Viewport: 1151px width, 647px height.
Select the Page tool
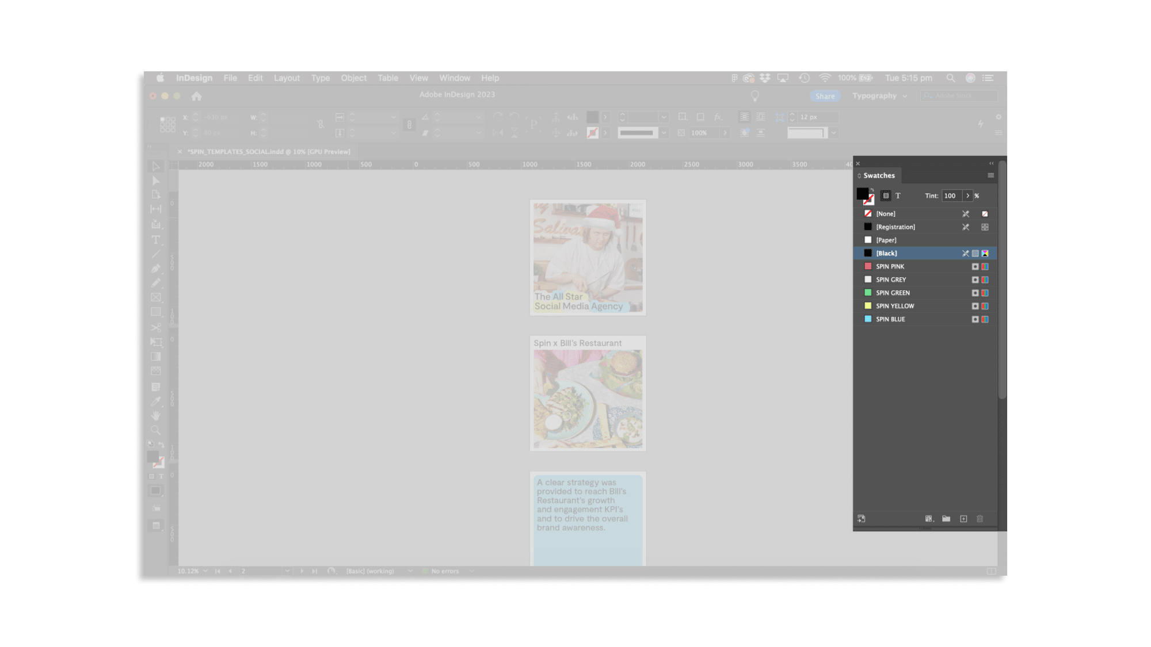click(156, 195)
